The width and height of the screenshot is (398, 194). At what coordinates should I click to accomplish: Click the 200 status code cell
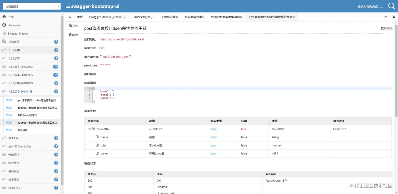119,181
